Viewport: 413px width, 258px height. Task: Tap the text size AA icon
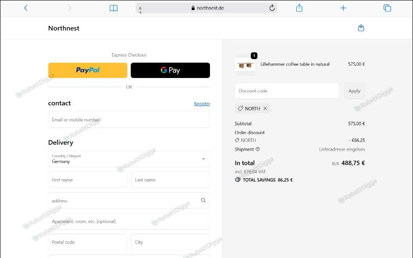(x=140, y=10)
